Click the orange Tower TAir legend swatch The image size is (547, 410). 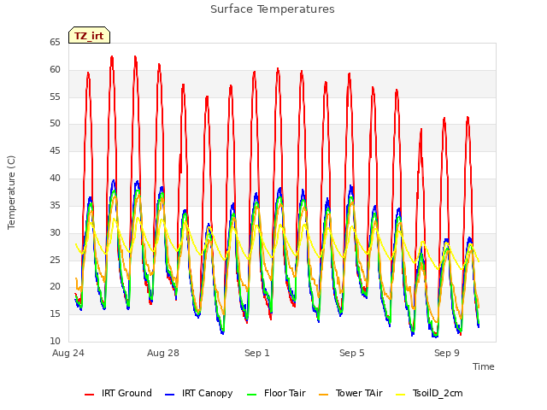click(x=323, y=395)
